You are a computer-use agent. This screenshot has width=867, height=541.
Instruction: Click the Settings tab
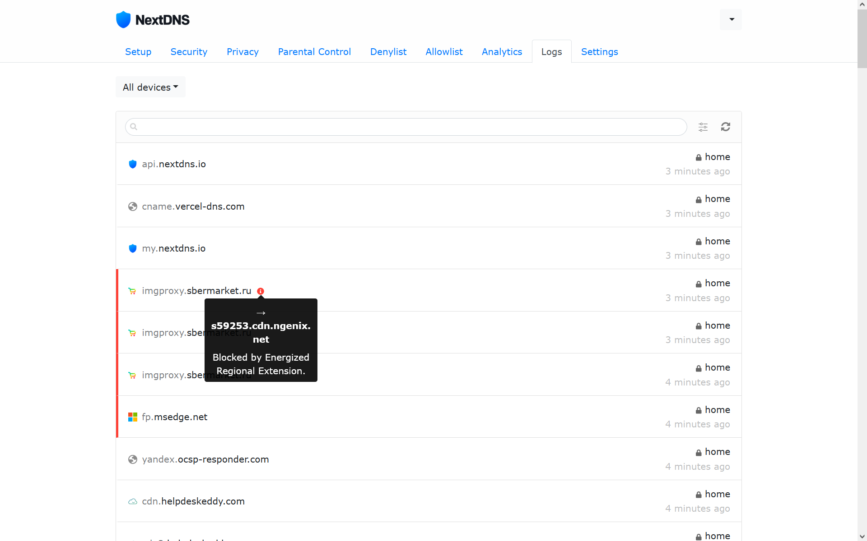tap(599, 52)
